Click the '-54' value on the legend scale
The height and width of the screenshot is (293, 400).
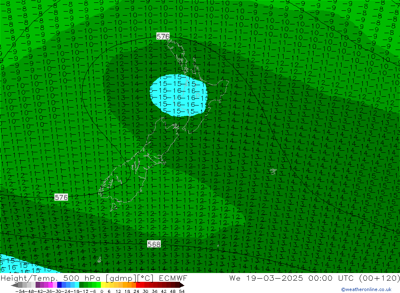coord(20,291)
